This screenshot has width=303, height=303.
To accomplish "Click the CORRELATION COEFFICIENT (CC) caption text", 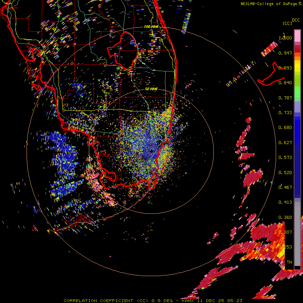I will (x=106, y=301).
